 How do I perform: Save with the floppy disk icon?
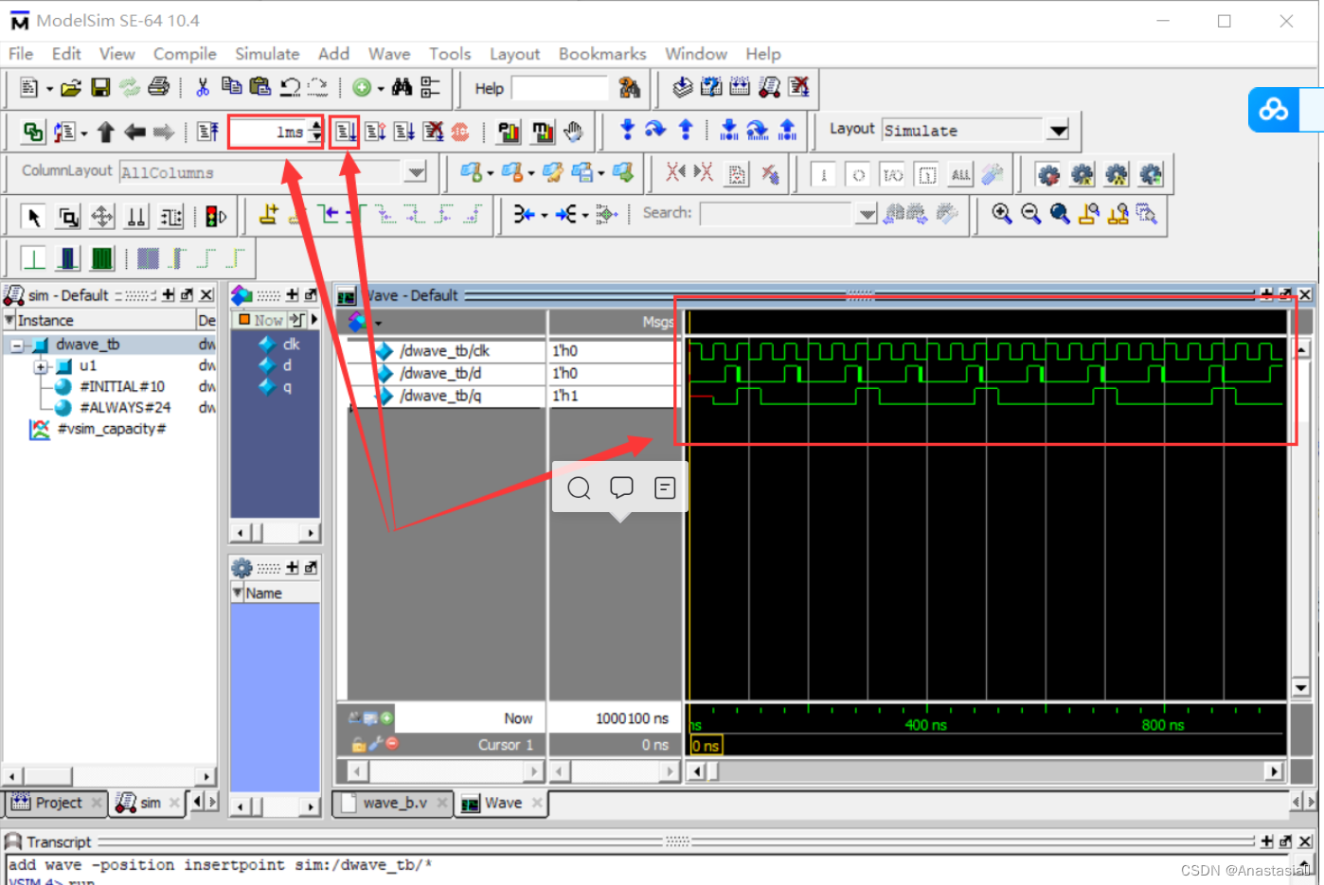tap(100, 88)
